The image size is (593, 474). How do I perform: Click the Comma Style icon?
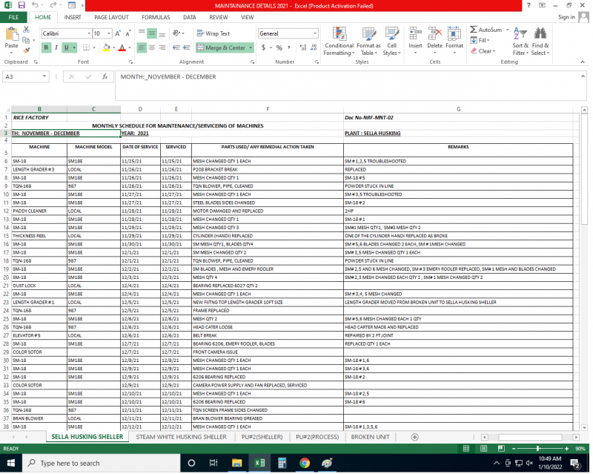point(289,47)
